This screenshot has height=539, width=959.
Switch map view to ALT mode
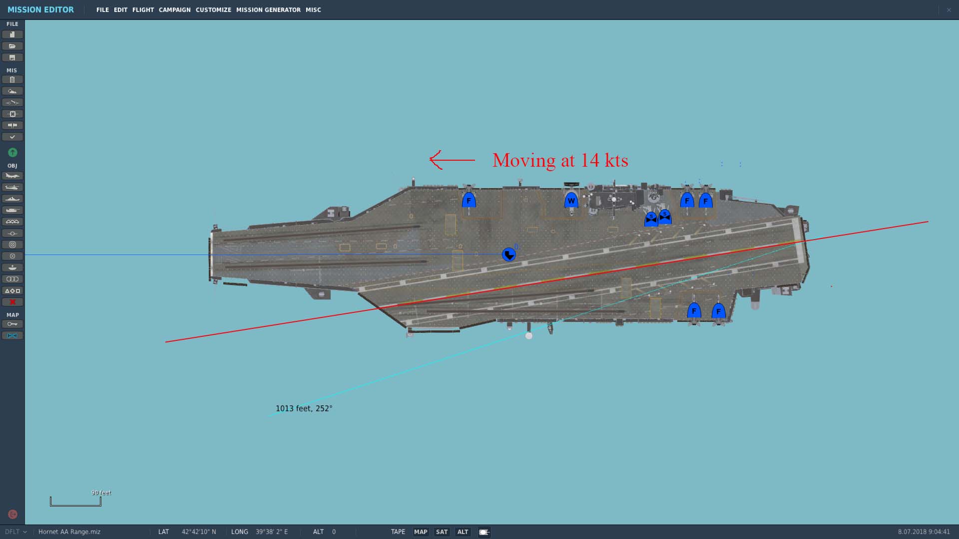click(463, 532)
